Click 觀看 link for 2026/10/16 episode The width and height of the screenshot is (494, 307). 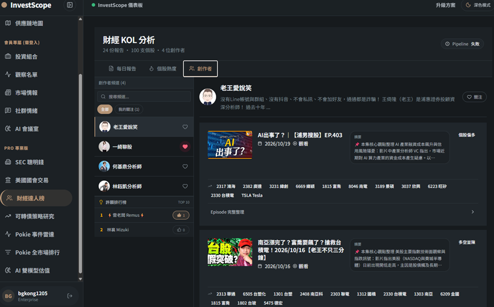coord(300,266)
